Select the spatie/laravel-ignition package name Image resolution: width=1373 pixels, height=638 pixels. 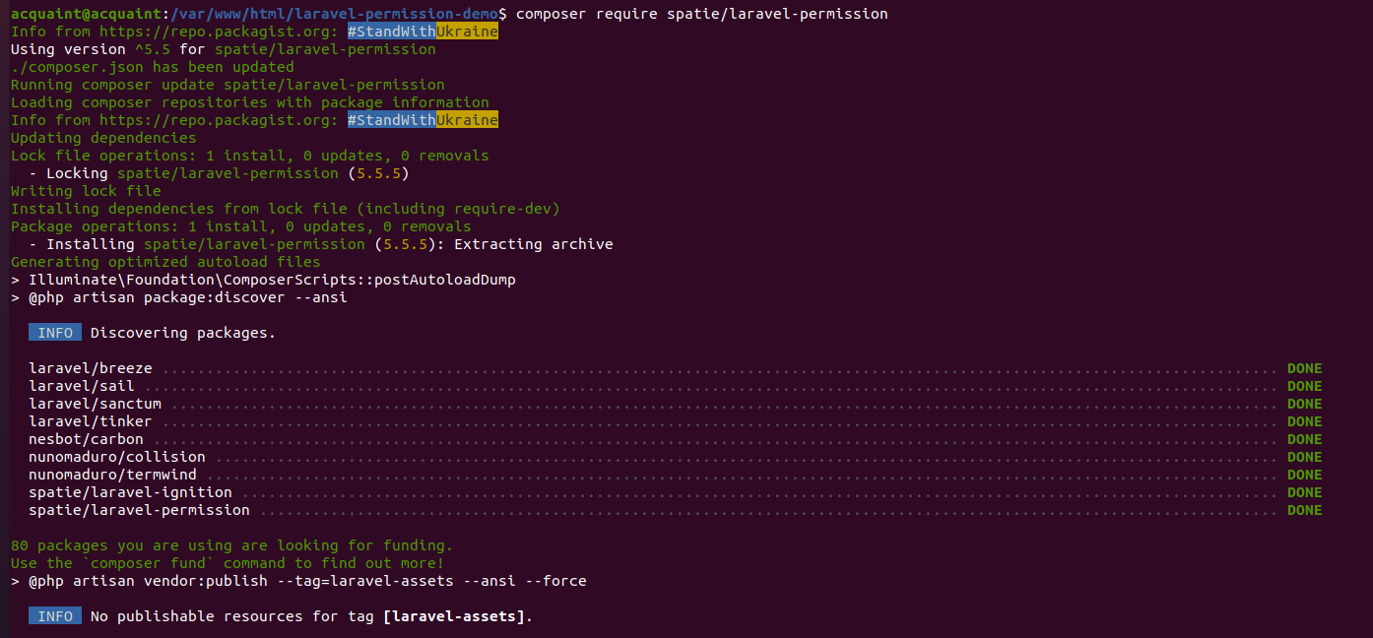[x=130, y=492]
